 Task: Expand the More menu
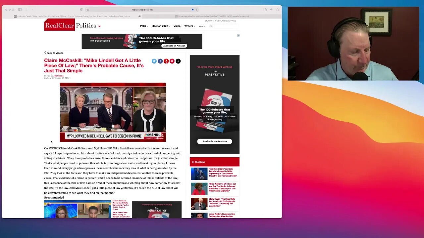click(202, 26)
